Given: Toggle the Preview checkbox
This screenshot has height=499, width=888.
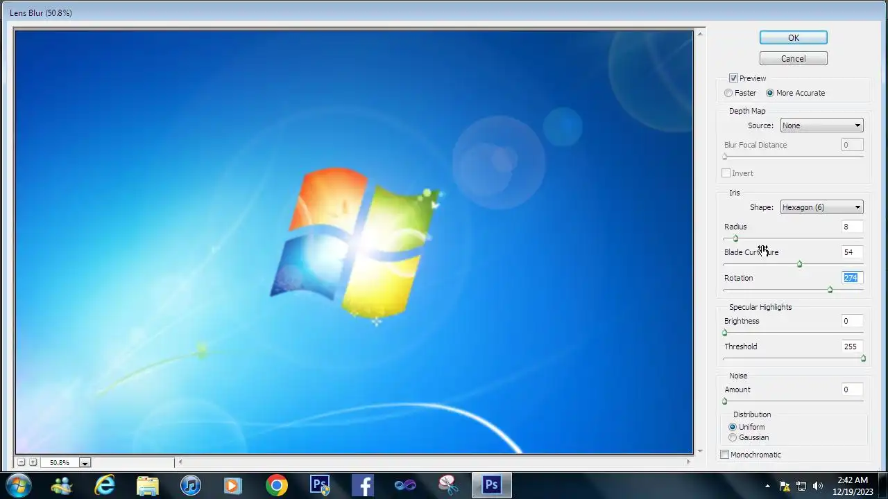Looking at the screenshot, I should [733, 78].
